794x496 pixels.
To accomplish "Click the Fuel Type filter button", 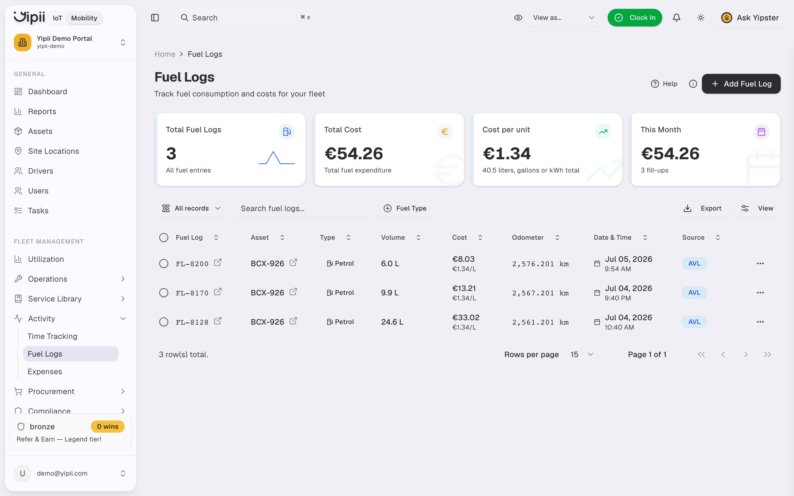I will click(x=405, y=208).
